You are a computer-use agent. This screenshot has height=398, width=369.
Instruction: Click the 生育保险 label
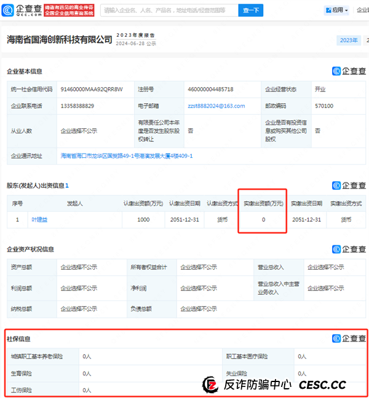coord(22,373)
